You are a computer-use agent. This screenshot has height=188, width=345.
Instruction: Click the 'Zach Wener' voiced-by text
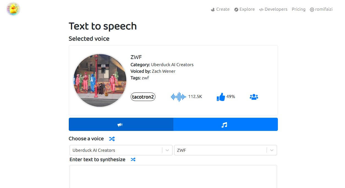(163, 71)
